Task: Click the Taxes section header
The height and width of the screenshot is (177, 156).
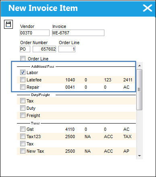Action: click(x=35, y=123)
